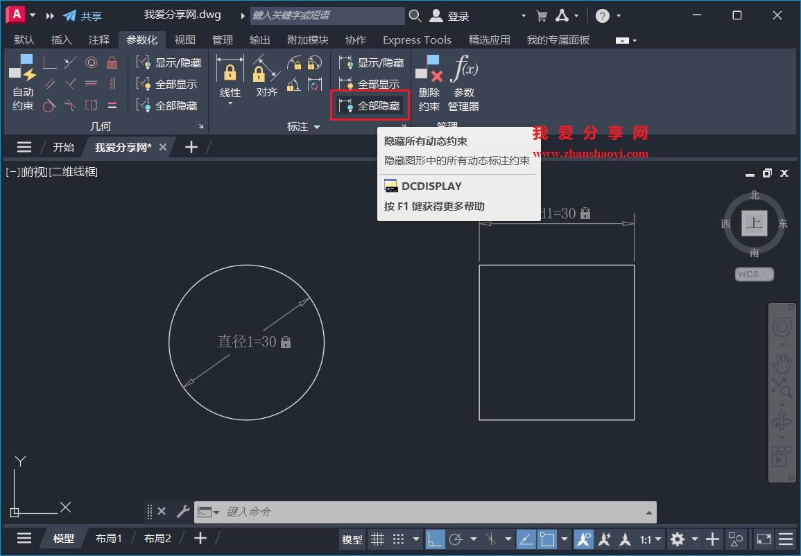Image resolution: width=801 pixels, height=556 pixels.
Task: Click the lock-shaped fix constraint icon
Action: (x=112, y=62)
